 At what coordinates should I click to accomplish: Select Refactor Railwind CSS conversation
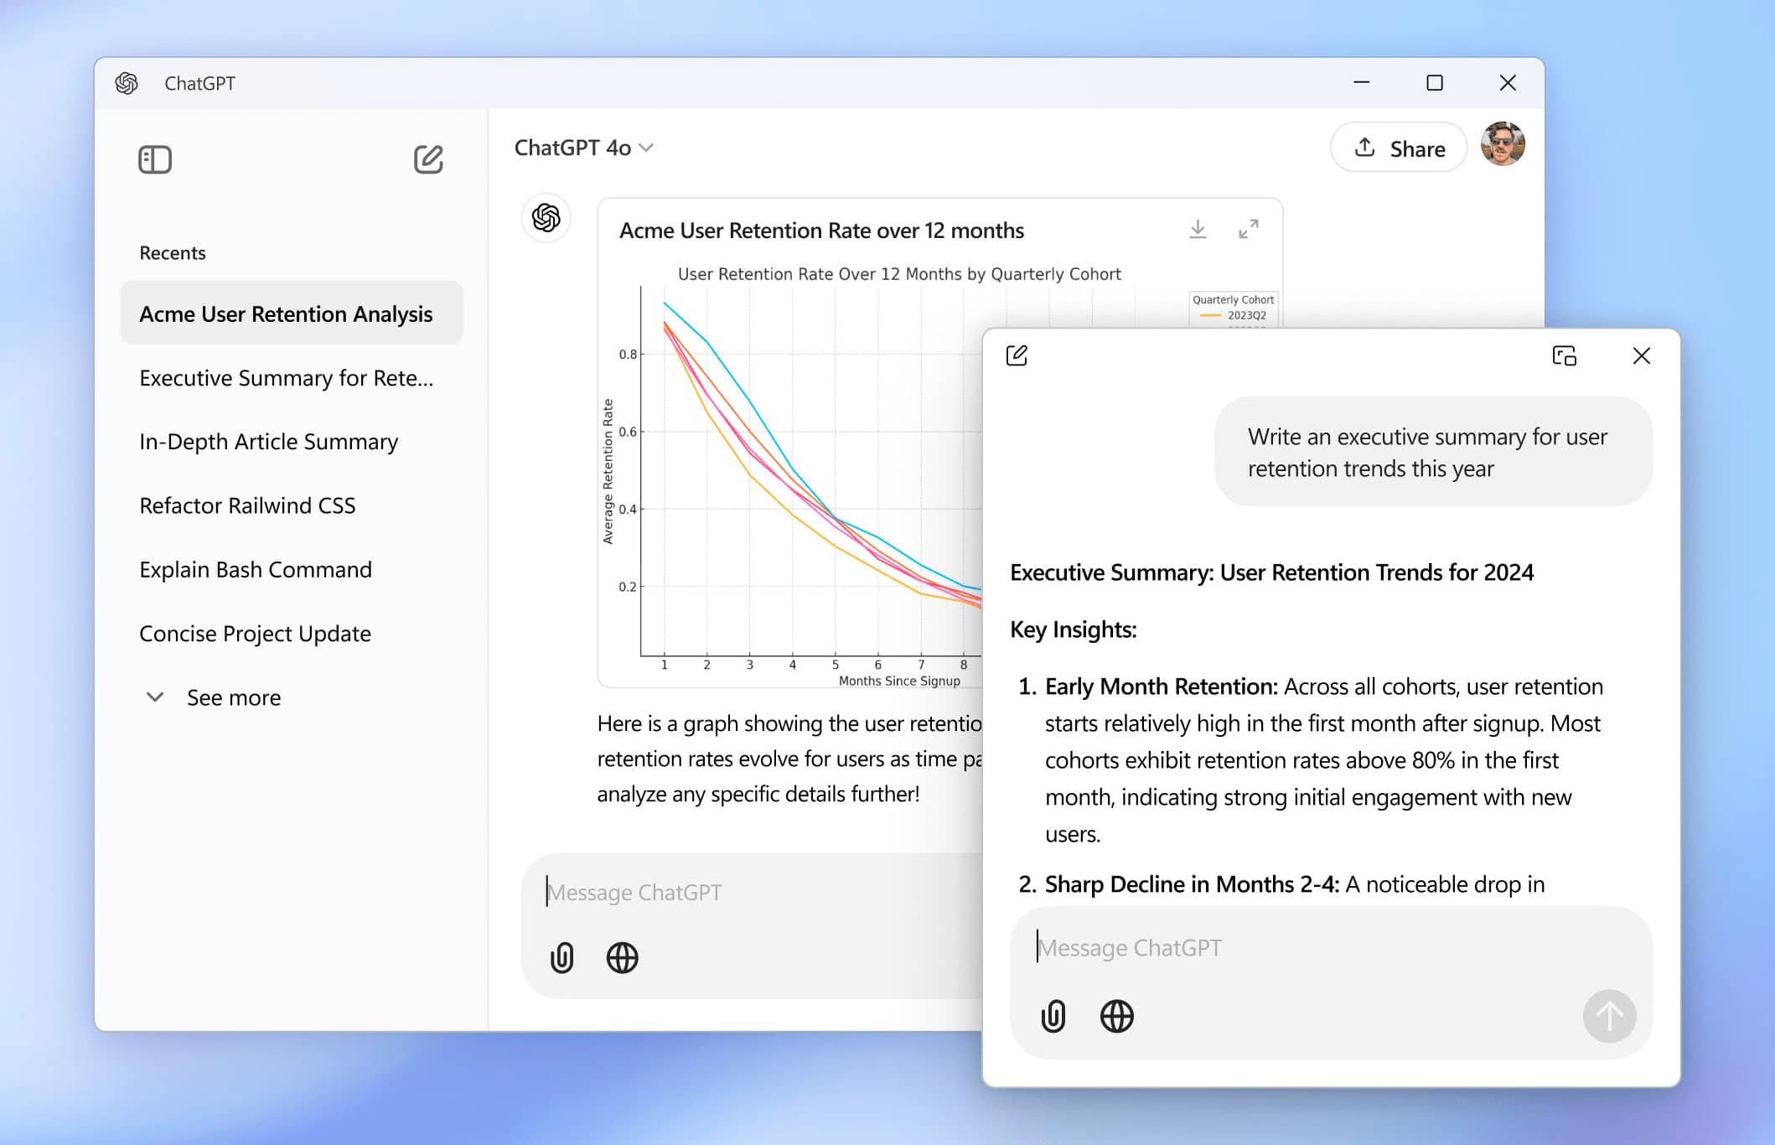(x=247, y=505)
